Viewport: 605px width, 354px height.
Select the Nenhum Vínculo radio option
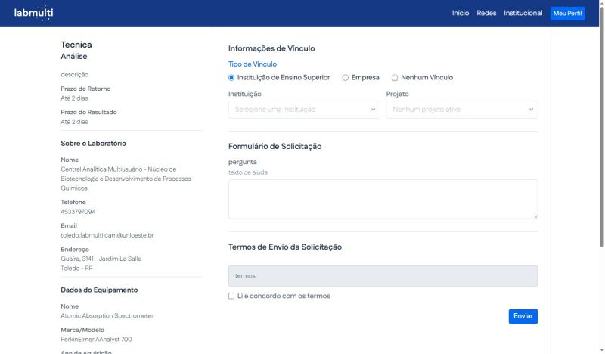coord(395,78)
